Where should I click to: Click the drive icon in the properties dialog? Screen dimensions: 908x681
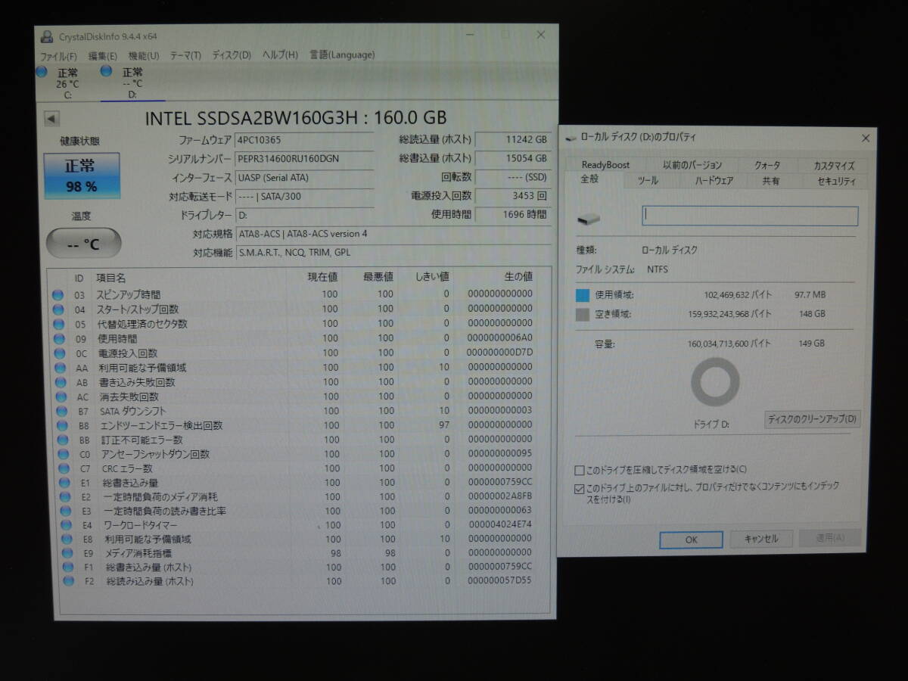click(589, 218)
